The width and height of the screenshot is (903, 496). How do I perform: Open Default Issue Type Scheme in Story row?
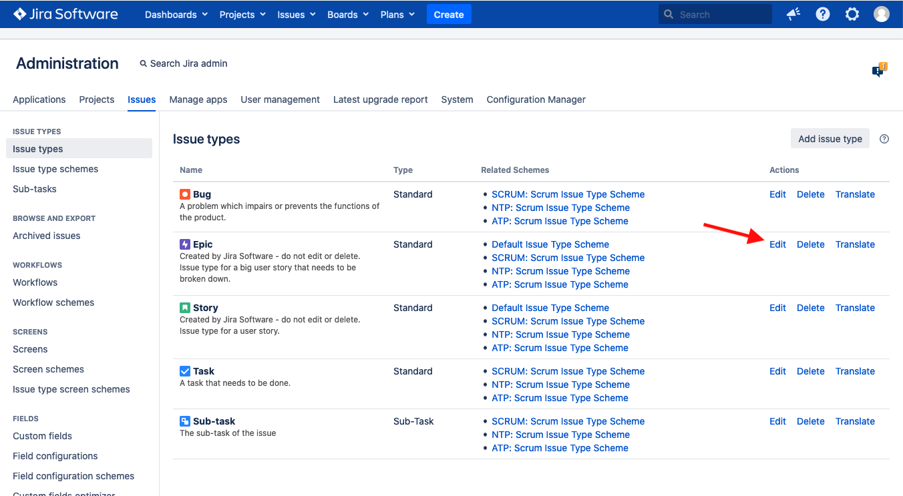coord(550,308)
